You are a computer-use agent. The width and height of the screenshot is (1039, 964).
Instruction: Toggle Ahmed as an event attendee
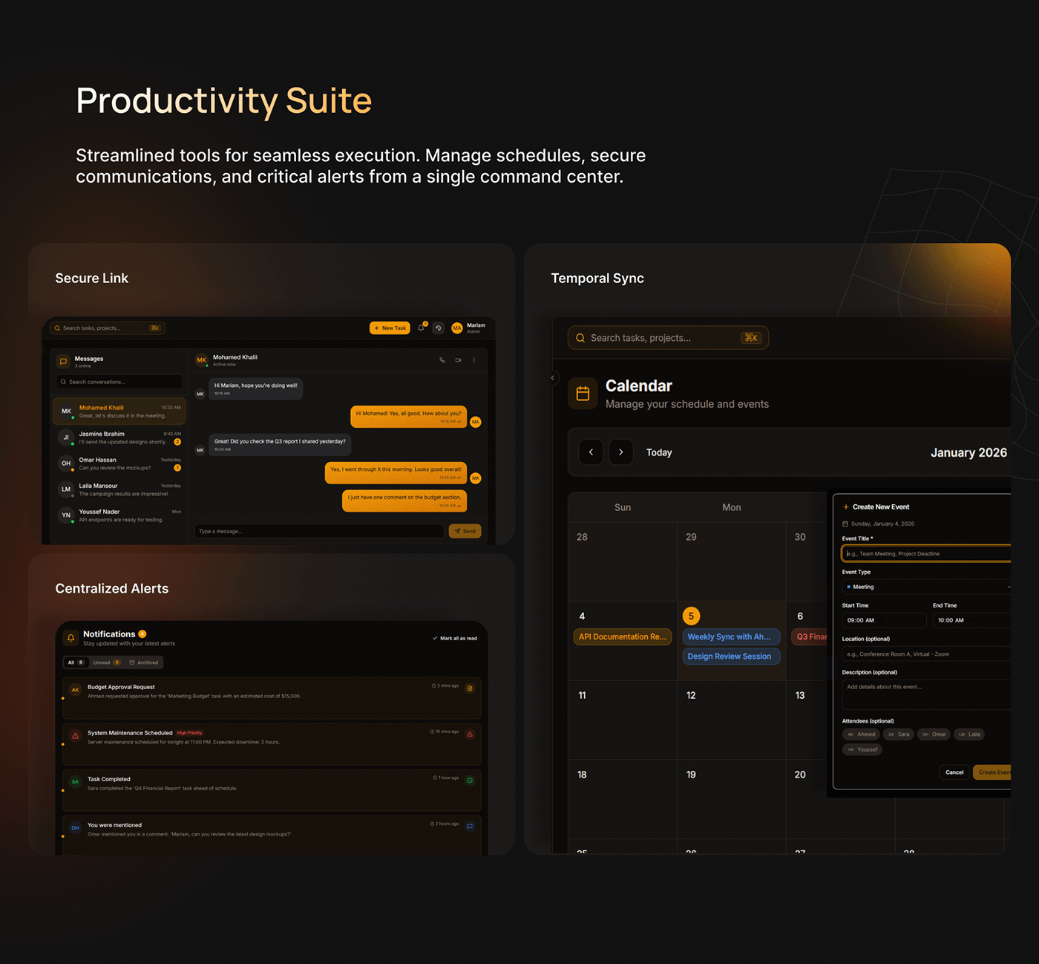[862, 735]
